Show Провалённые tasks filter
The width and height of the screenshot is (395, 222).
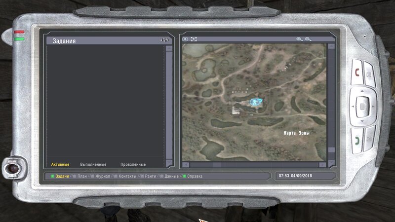(x=133, y=164)
